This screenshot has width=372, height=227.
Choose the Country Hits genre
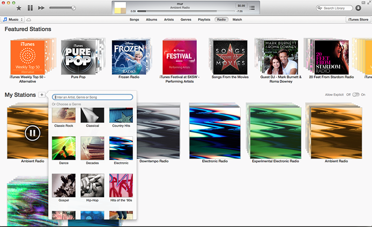[121, 115]
